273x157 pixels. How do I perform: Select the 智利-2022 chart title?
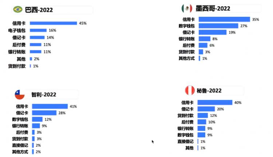point(44,95)
